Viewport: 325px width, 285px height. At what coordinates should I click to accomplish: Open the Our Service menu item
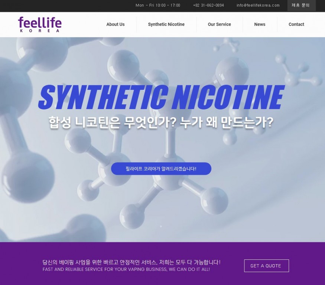(219, 24)
